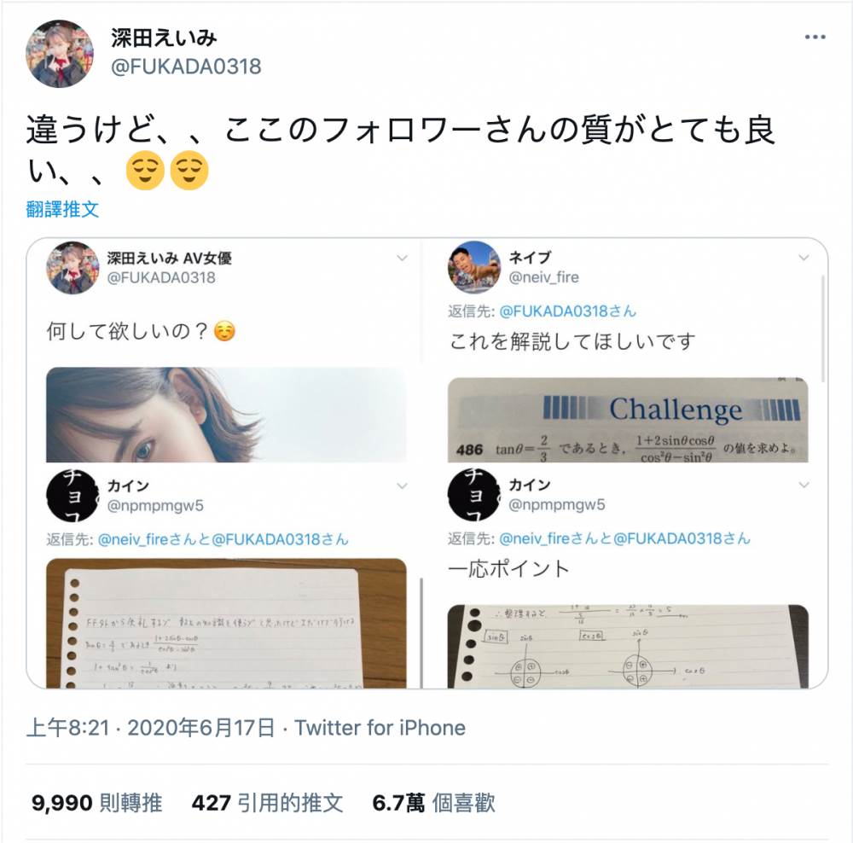Follow the @FUKADA0318さん reply link in ネイブ's tweet

567,311
